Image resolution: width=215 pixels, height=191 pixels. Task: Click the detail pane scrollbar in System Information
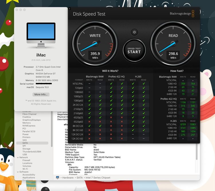point(197,152)
